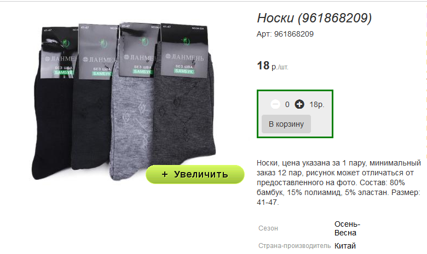Open the 'Осень-Весна' season value
This screenshot has height=254, width=427.
[x=347, y=228]
